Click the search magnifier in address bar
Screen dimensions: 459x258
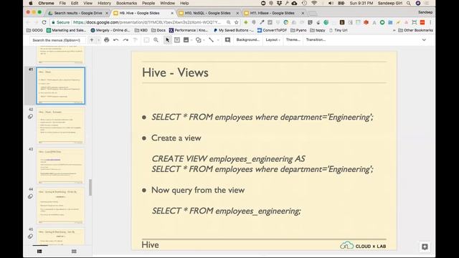pos(228,22)
